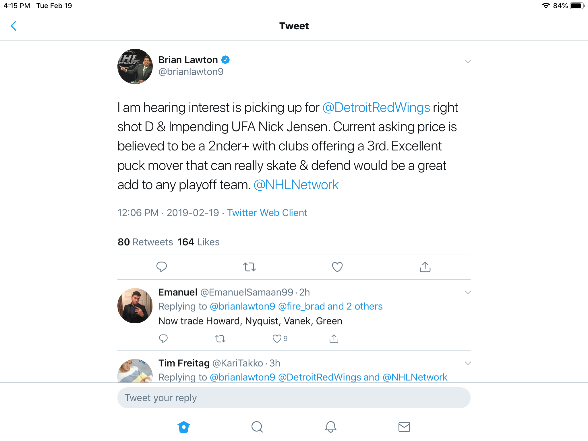588x441 pixels.
Task: Reply to Emanuel's comment
Action: [163, 339]
